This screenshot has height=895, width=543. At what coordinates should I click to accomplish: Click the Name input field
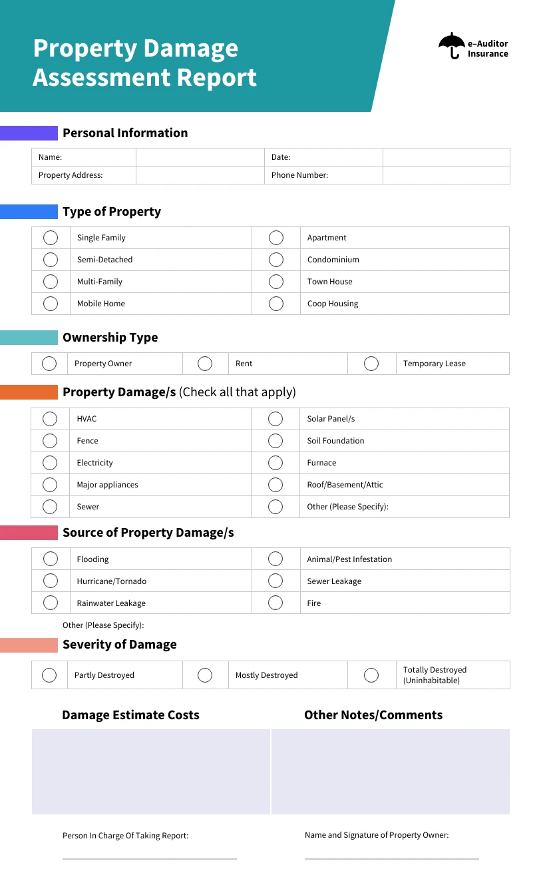pos(200,157)
